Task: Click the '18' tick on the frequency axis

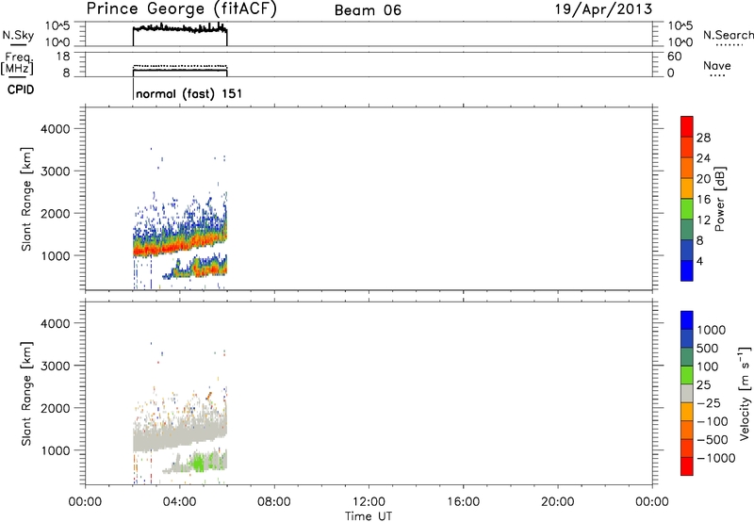Action: click(x=62, y=57)
